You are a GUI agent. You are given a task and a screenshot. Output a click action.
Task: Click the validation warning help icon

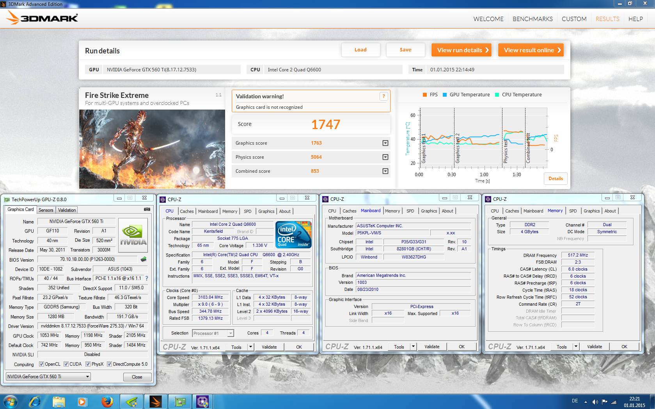click(x=383, y=96)
